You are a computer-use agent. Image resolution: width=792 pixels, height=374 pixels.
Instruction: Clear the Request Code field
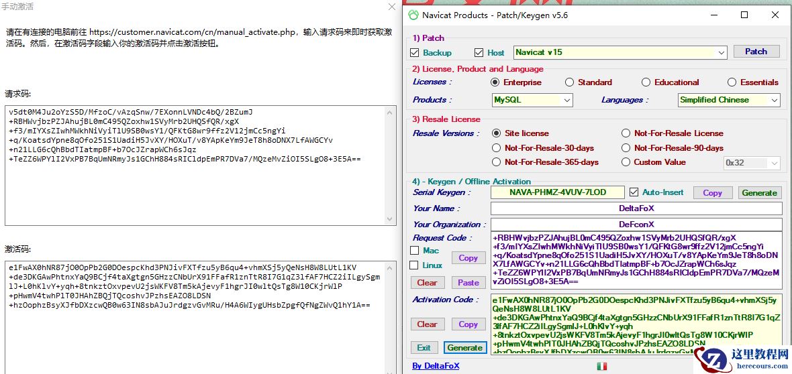pyautogui.click(x=428, y=283)
